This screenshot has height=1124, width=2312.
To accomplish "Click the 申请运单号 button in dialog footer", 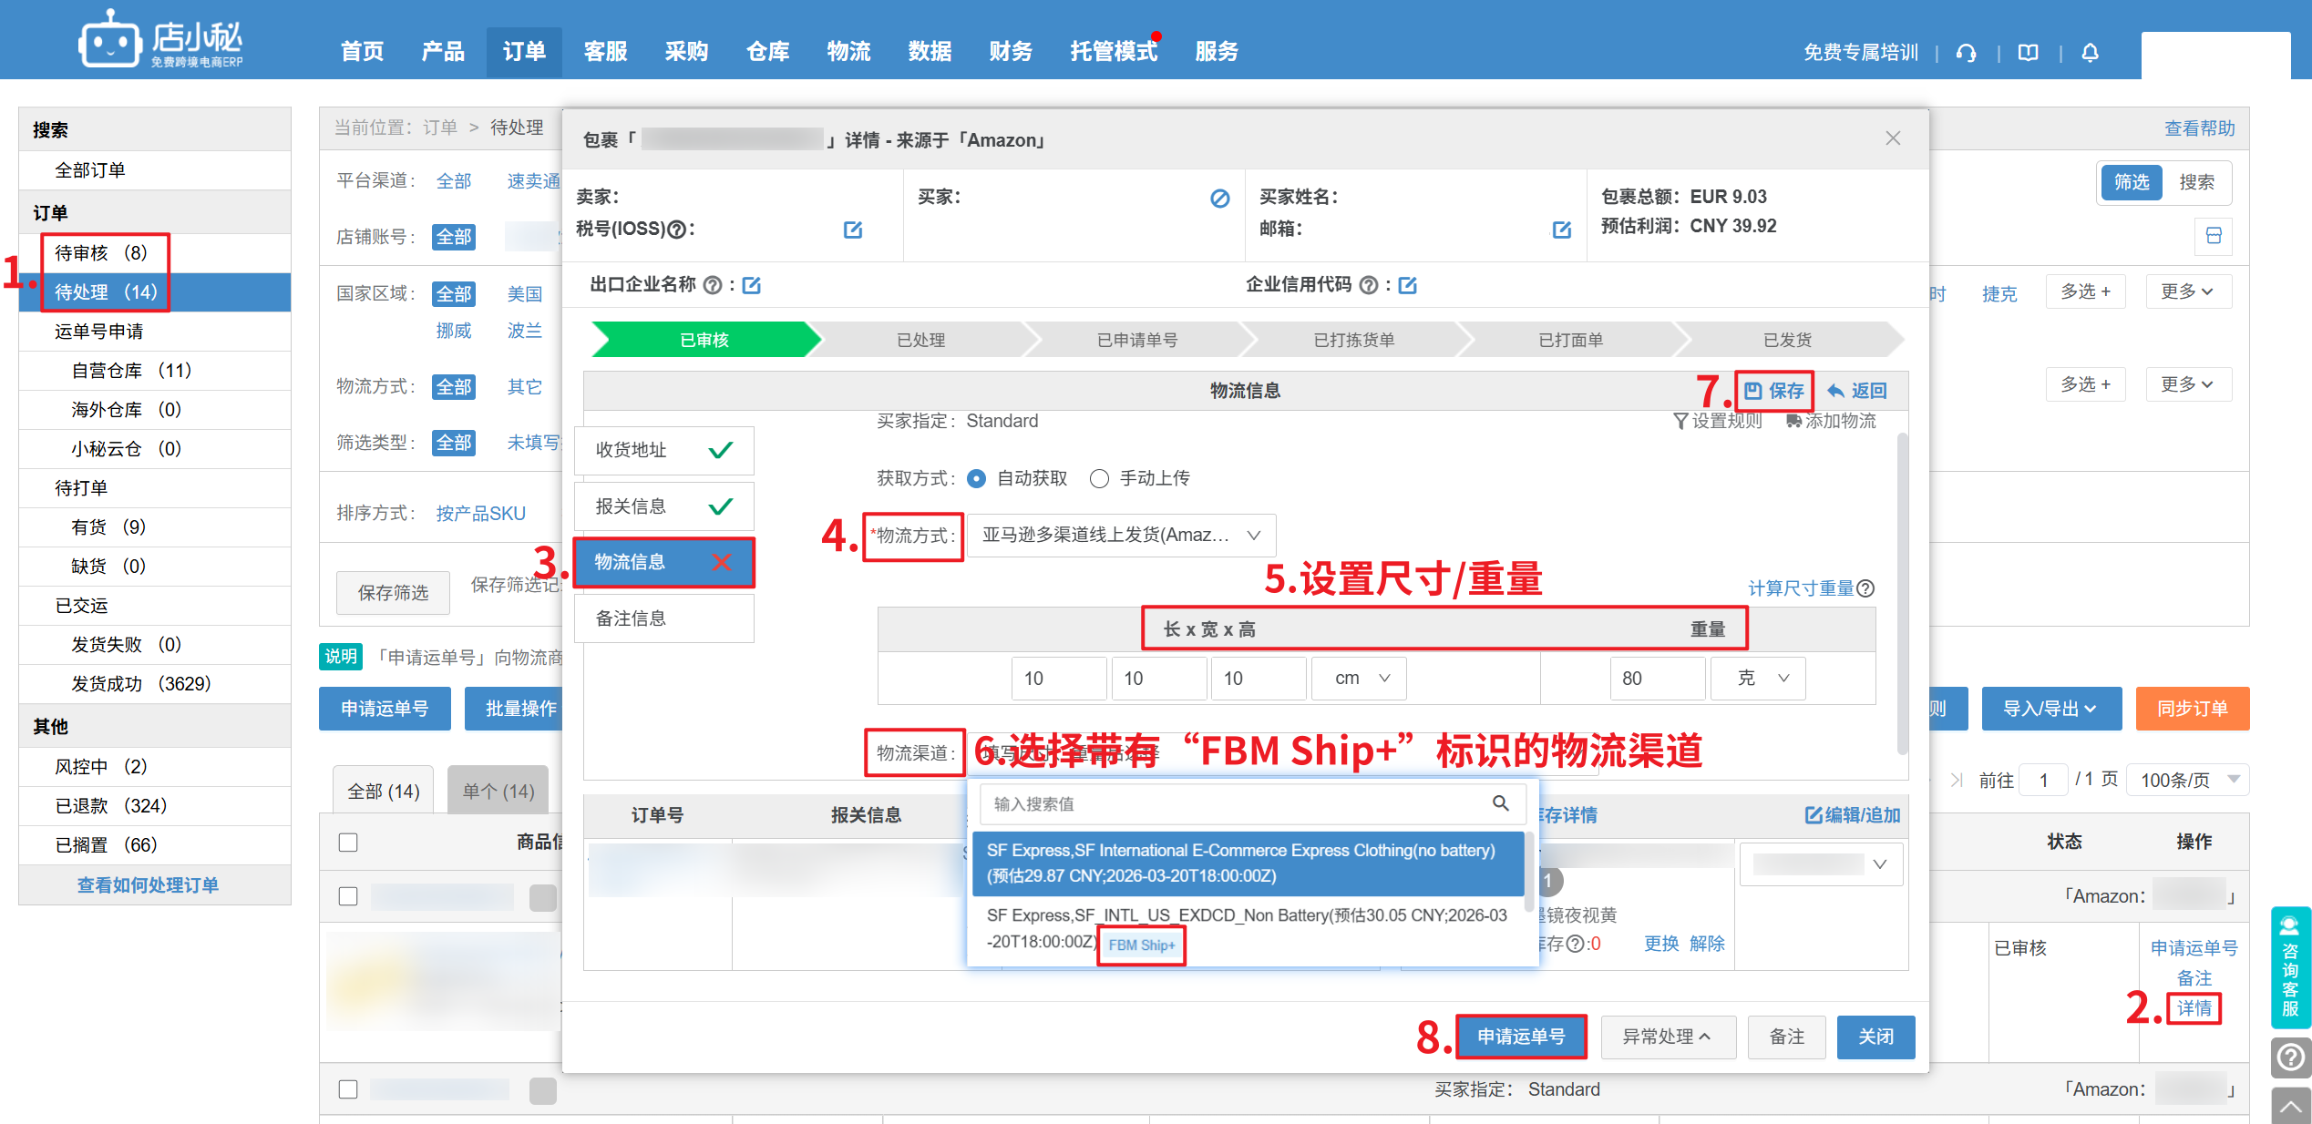I will pyautogui.click(x=1521, y=1037).
